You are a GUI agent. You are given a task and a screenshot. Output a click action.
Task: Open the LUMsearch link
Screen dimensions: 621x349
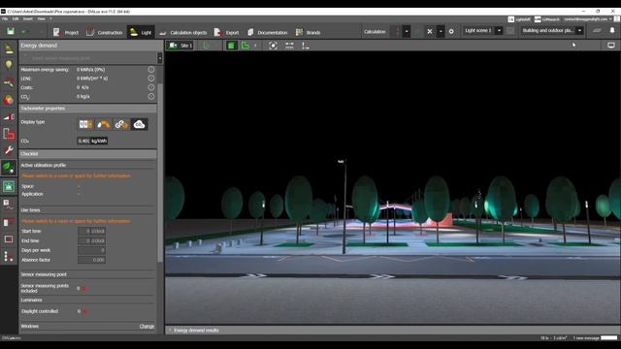click(x=547, y=19)
